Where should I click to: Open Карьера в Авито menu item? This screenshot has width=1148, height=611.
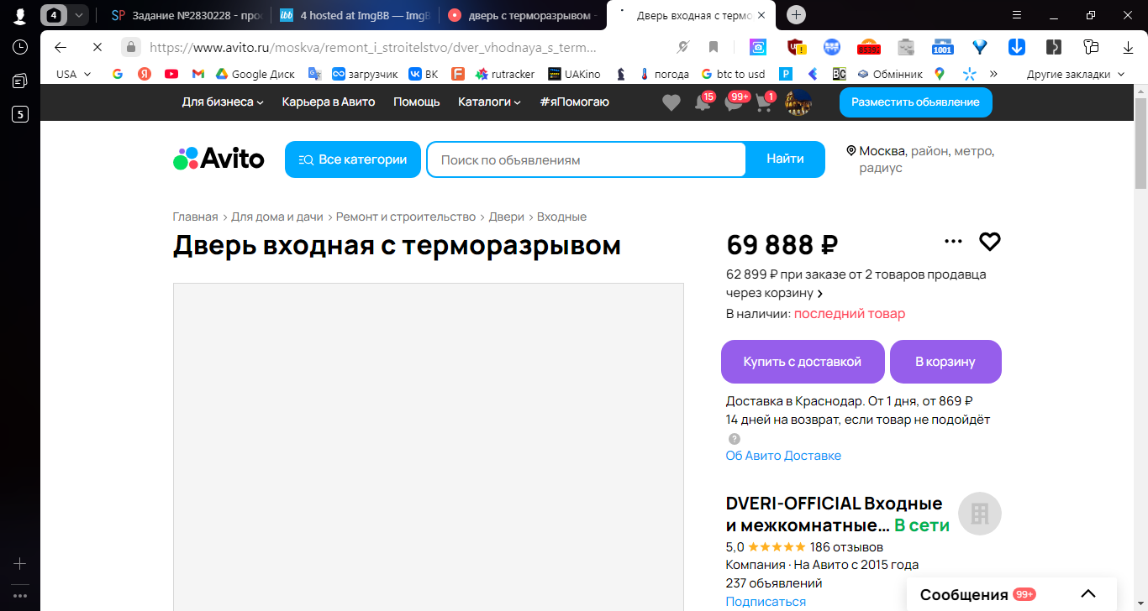pyautogui.click(x=329, y=102)
